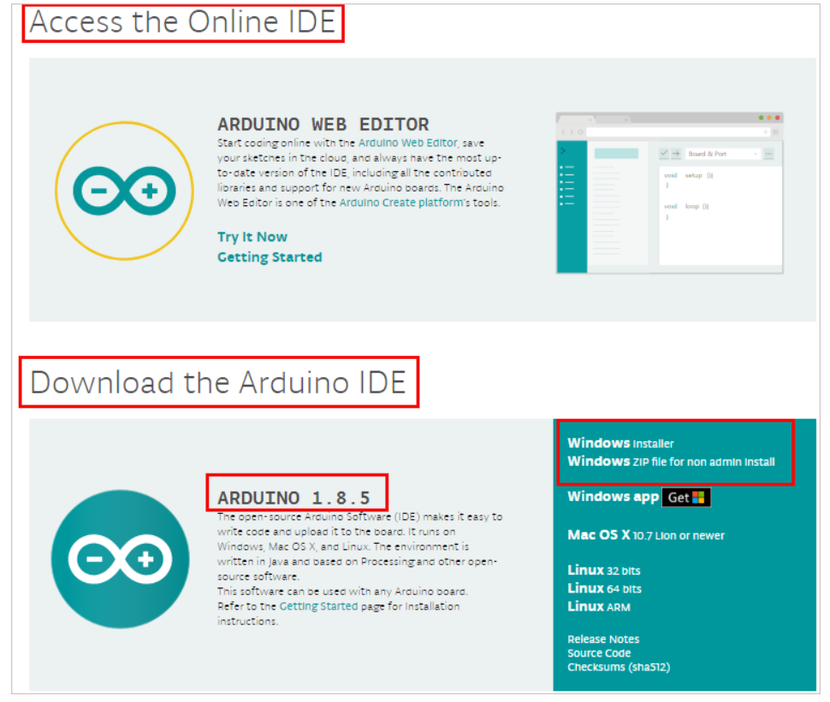The height and width of the screenshot is (702, 830).
Task: Download Windows ZIP file for non admin install
Action: [671, 462]
